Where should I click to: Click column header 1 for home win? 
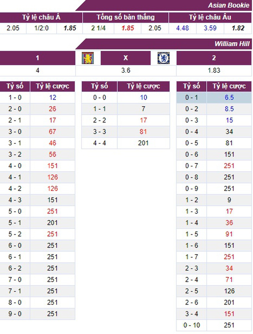[38, 58]
